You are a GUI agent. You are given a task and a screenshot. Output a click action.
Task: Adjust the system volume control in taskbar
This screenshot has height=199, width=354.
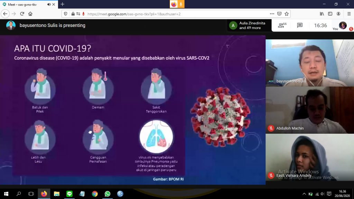(322, 194)
